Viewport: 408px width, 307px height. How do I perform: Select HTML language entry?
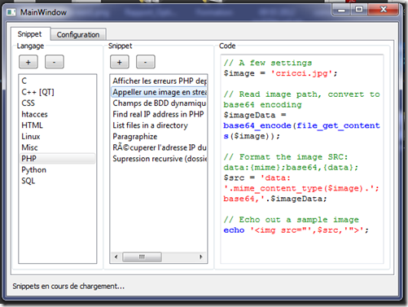(x=58, y=125)
